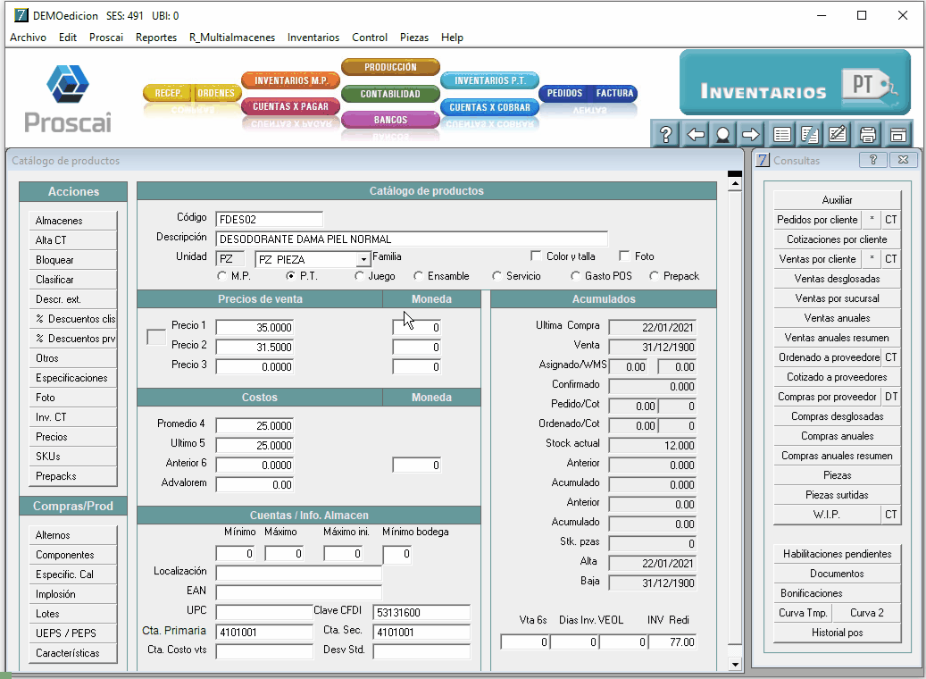This screenshot has height=679, width=926.
Task: Open the CUENTAS X COBRAR module
Action: [489, 107]
